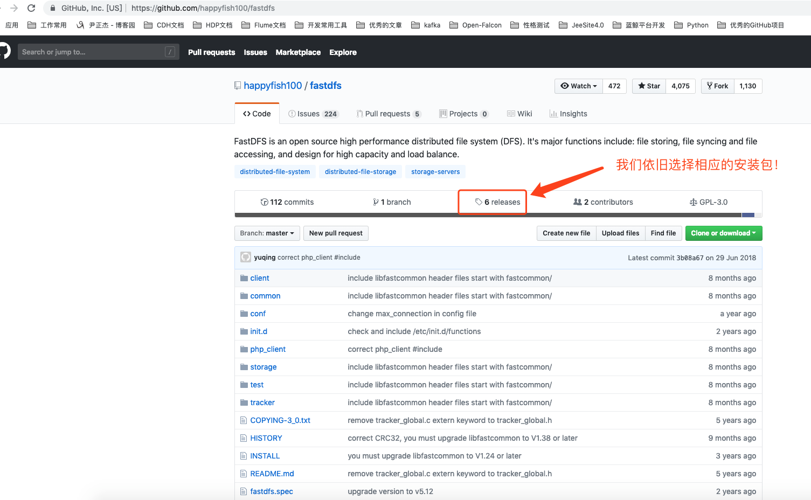This screenshot has width=811, height=500.
Task: Star the fastdfs repository
Action: pyautogui.click(x=649, y=86)
